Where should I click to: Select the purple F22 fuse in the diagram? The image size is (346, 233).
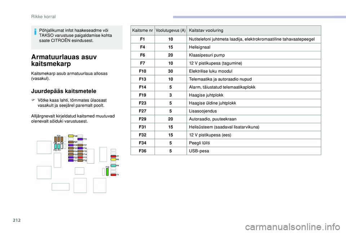click(71, 157)
